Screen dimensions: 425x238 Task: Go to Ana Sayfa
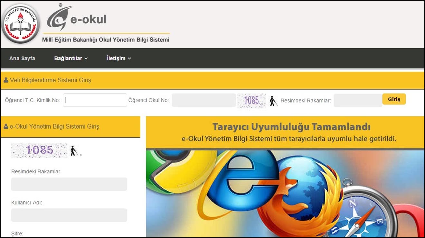22,58
